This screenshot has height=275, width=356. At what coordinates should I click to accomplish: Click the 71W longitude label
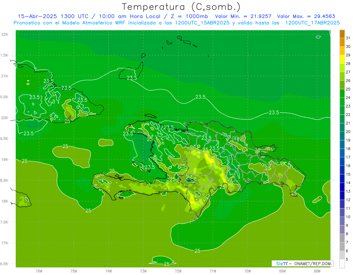[x=213, y=271]
